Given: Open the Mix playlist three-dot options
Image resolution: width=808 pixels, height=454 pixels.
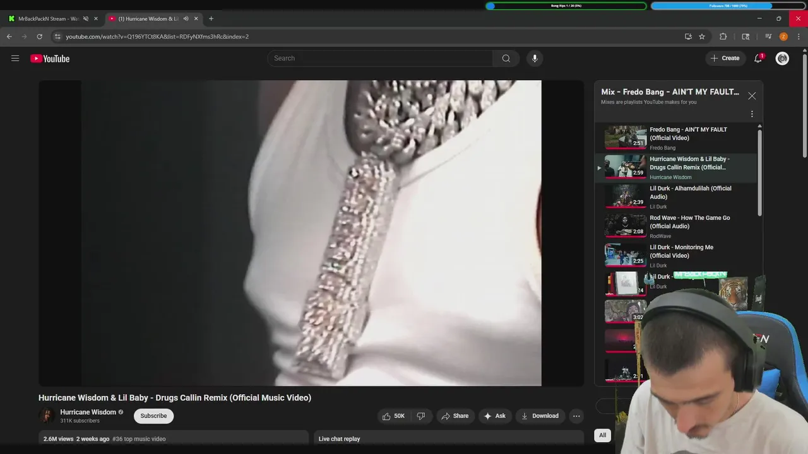Looking at the screenshot, I should coord(752,114).
